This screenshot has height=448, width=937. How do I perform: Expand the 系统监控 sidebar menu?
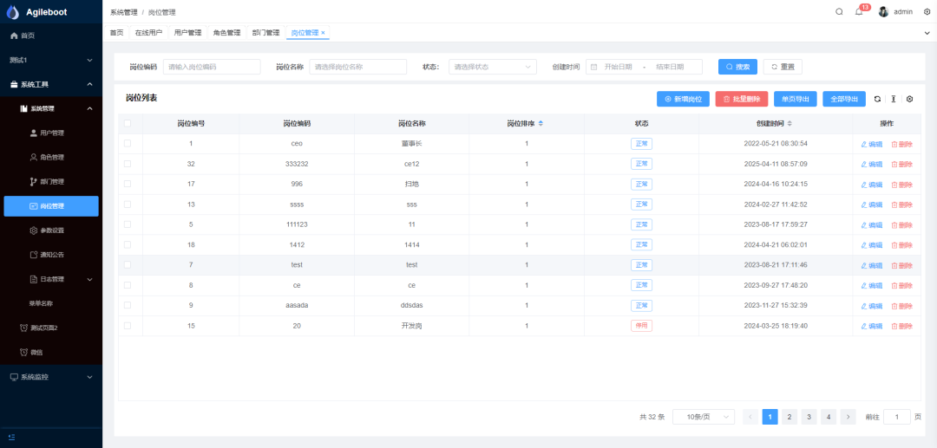pyautogui.click(x=50, y=377)
